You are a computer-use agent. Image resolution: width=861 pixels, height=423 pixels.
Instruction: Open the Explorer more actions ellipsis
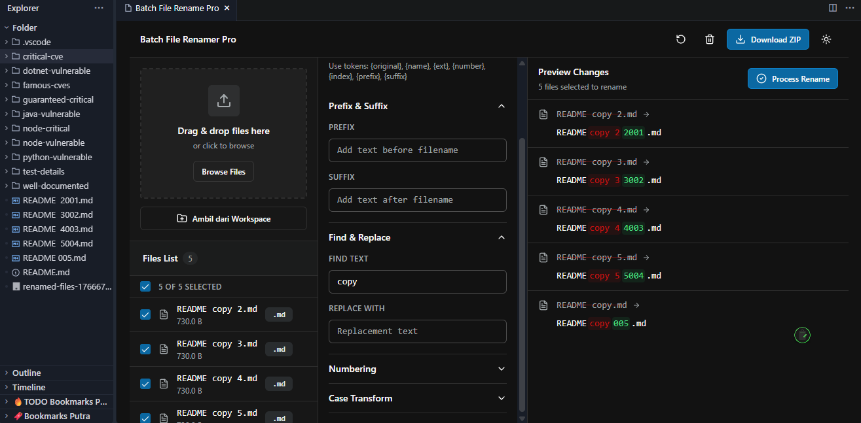[98, 7]
